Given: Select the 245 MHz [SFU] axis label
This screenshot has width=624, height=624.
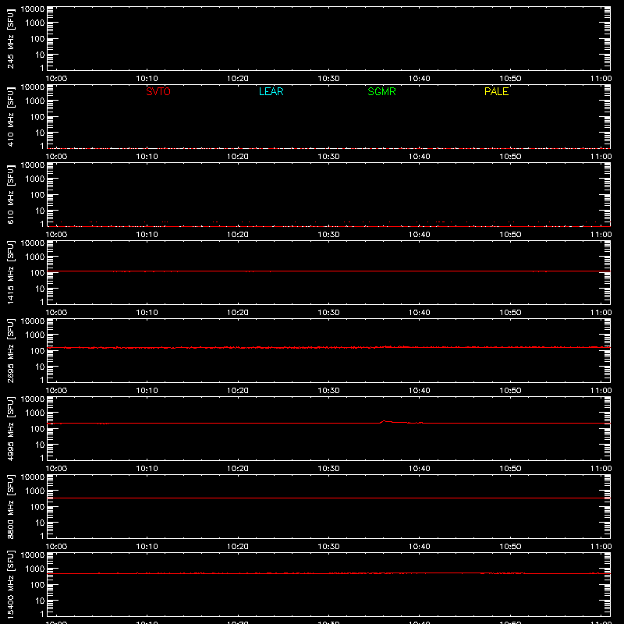Looking at the screenshot, I should click(x=11, y=39).
